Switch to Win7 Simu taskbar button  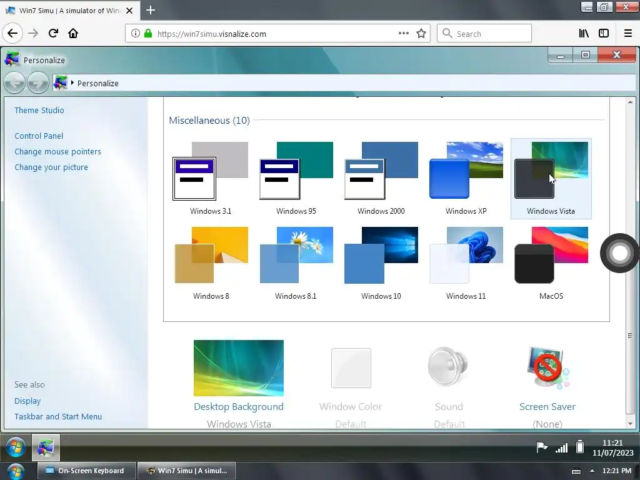pyautogui.click(x=186, y=471)
